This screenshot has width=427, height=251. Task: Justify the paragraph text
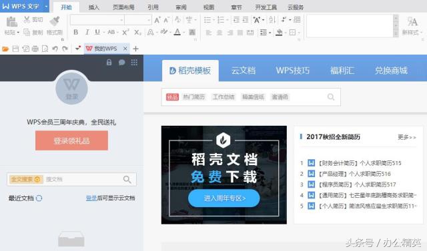240,33
